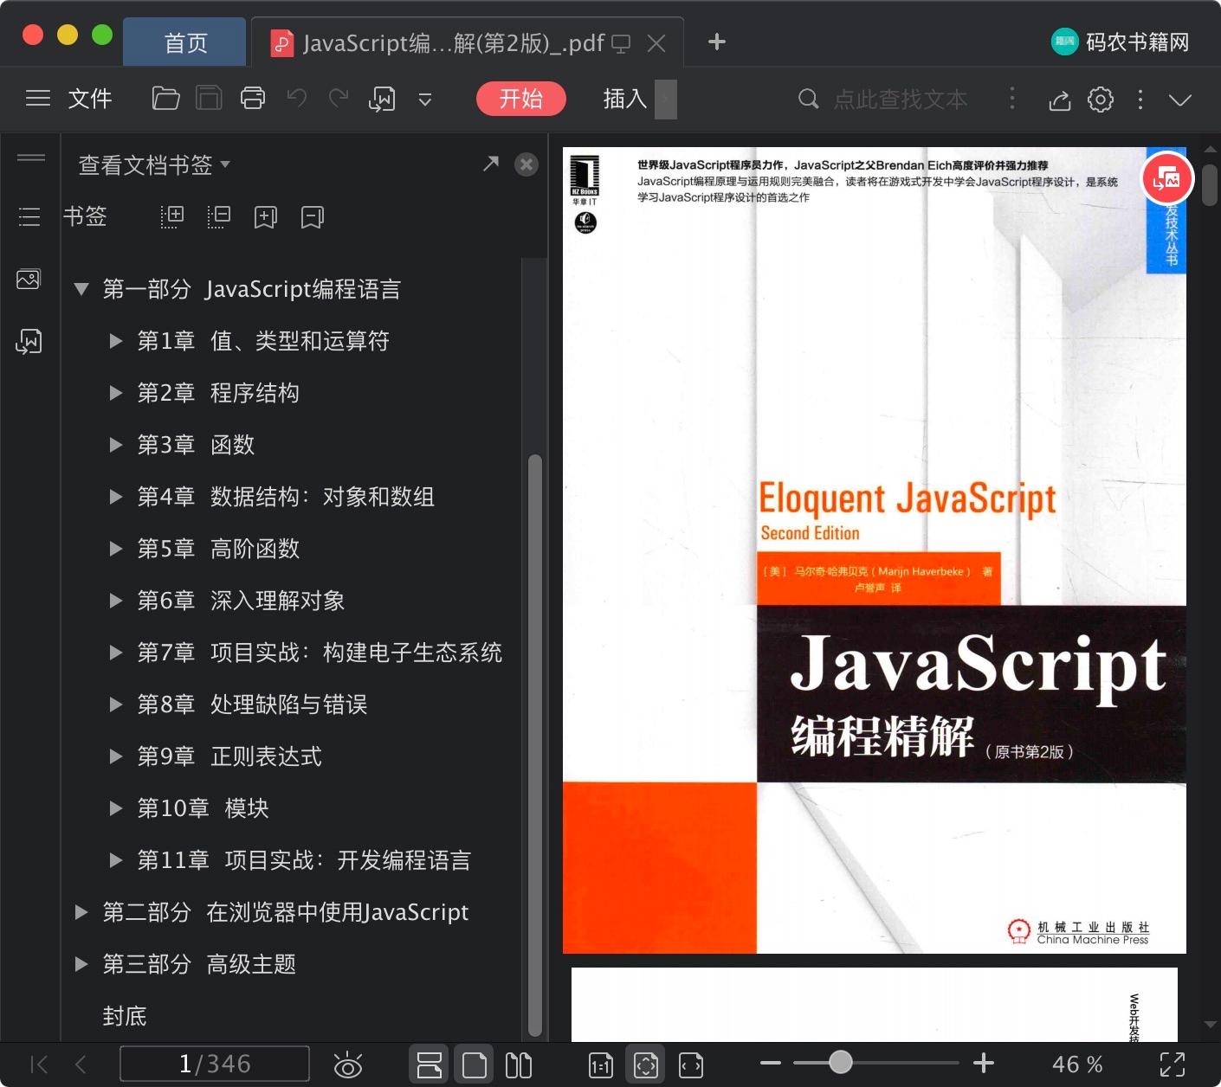Click the open folder icon

click(x=165, y=99)
